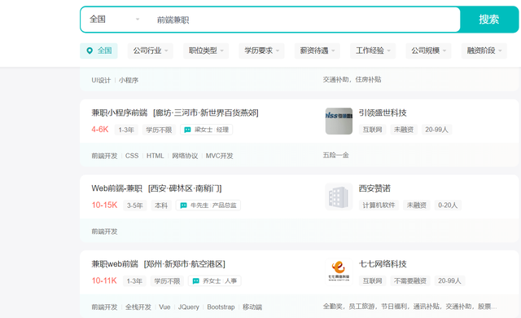Expand the 工作经验 filter dropdown

click(373, 51)
